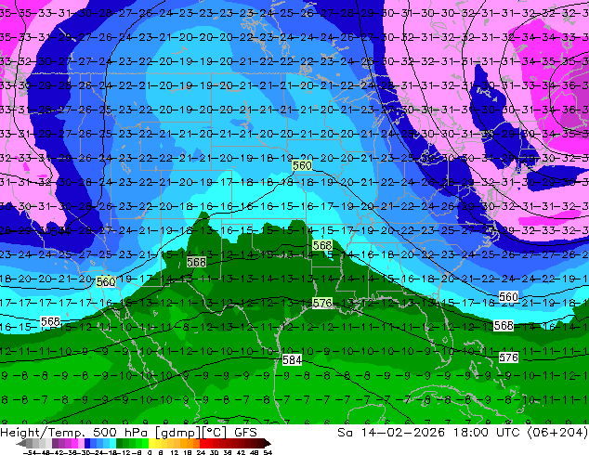Click the dark purple segment of the temperature legend

tap(55, 443)
